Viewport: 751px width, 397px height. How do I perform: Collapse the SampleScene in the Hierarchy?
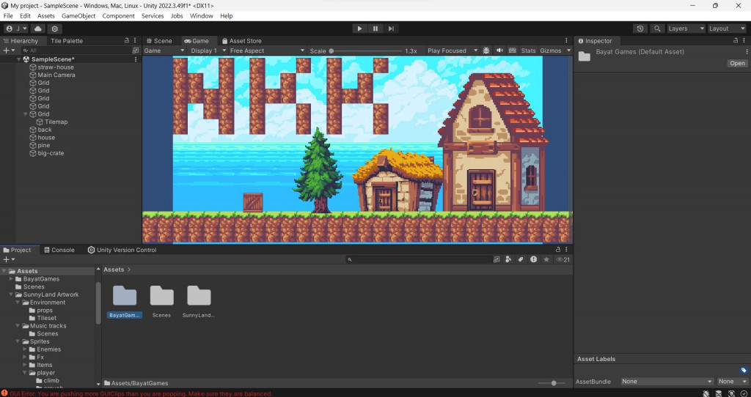click(x=18, y=59)
